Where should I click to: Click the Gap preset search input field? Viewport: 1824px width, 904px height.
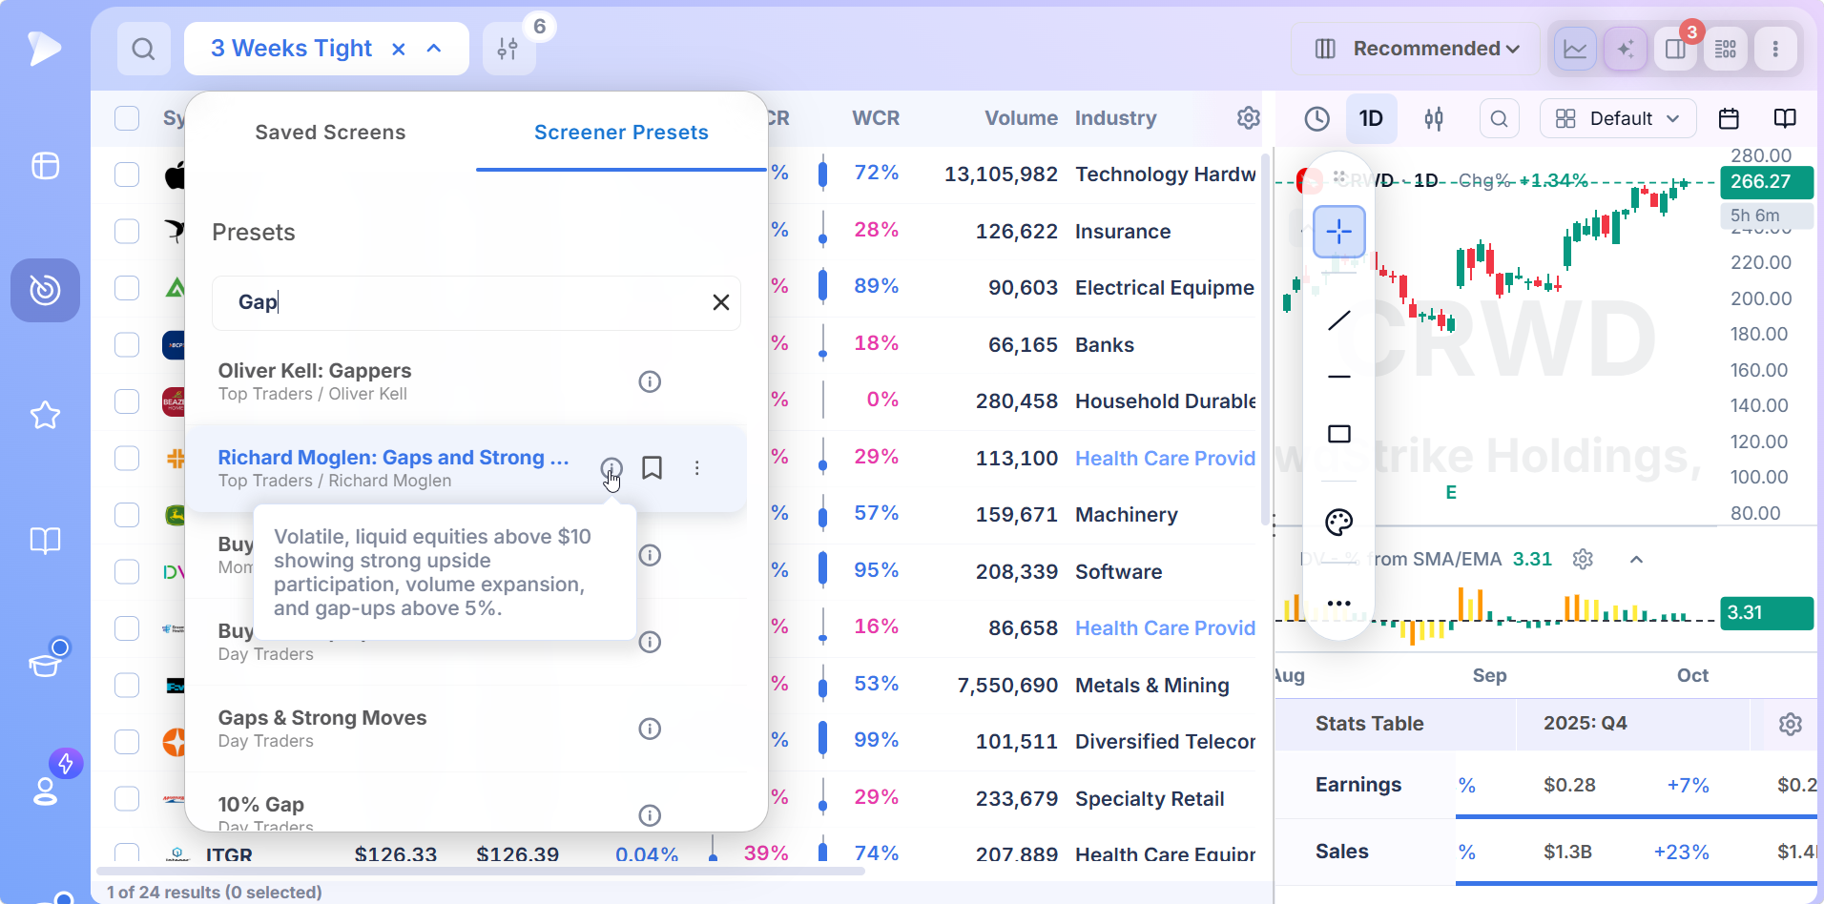pyautogui.click(x=475, y=302)
